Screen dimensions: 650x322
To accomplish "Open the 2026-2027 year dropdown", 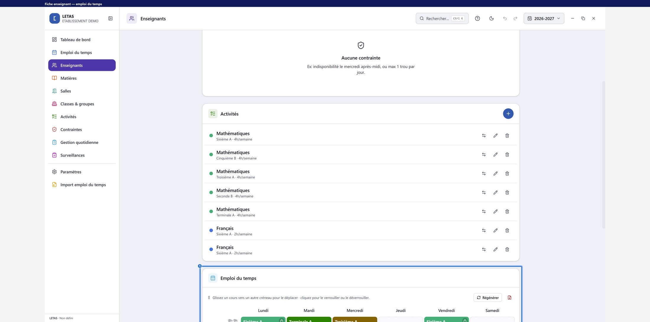I will pos(544,18).
